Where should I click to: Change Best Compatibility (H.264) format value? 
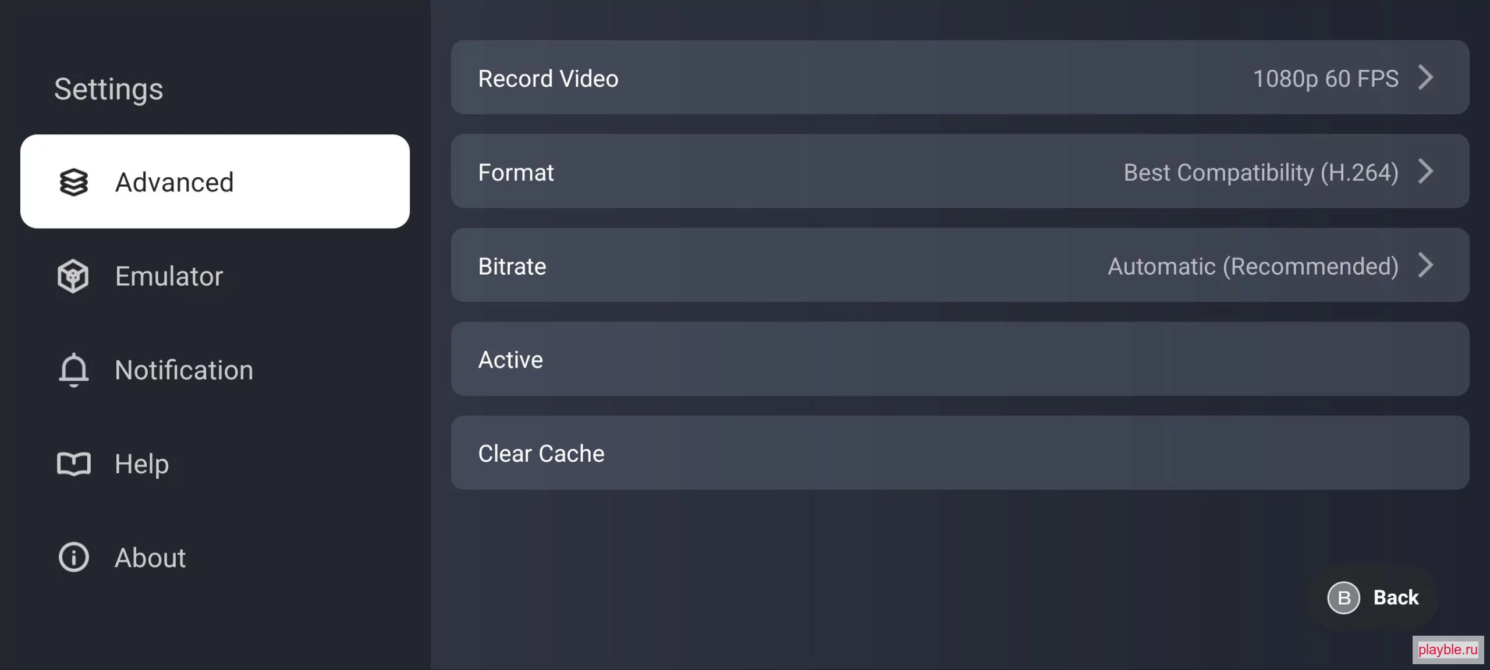click(x=1261, y=172)
